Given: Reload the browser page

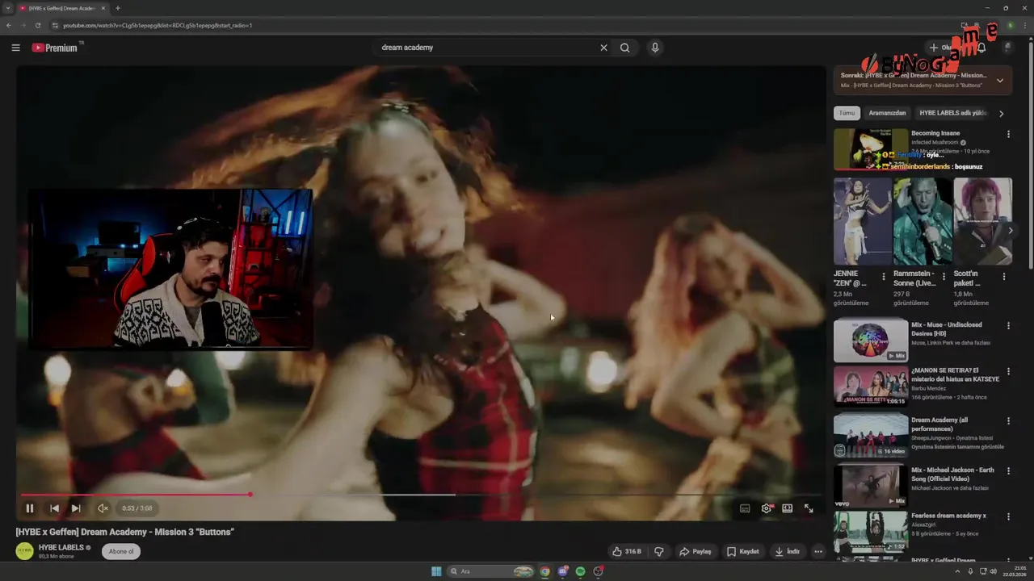Looking at the screenshot, I should point(38,25).
